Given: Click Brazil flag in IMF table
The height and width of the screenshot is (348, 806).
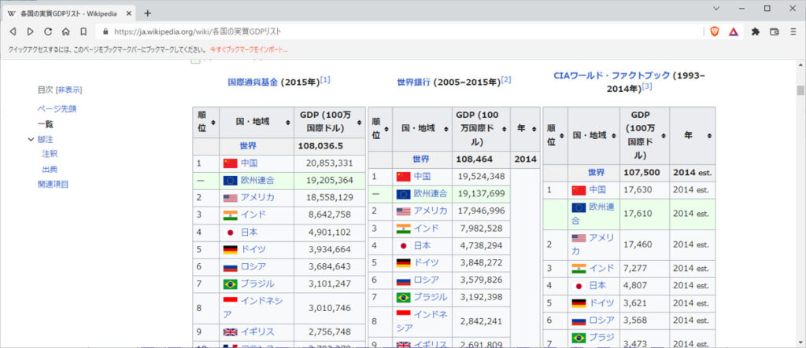Looking at the screenshot, I should (x=231, y=284).
